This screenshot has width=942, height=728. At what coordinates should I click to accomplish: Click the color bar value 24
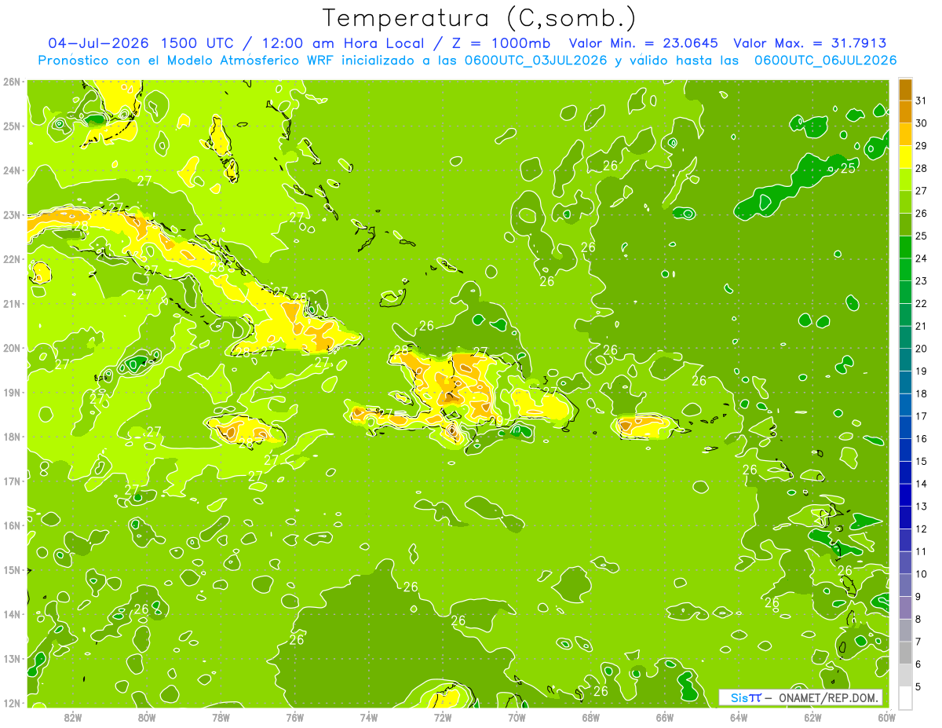(x=922, y=258)
